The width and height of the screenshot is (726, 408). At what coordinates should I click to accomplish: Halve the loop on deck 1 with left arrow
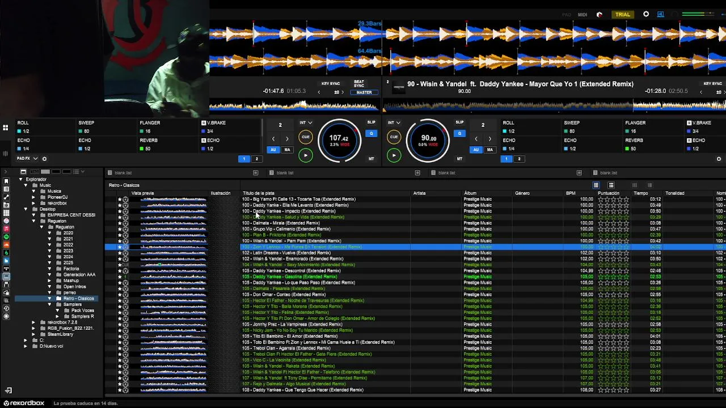[x=273, y=139]
